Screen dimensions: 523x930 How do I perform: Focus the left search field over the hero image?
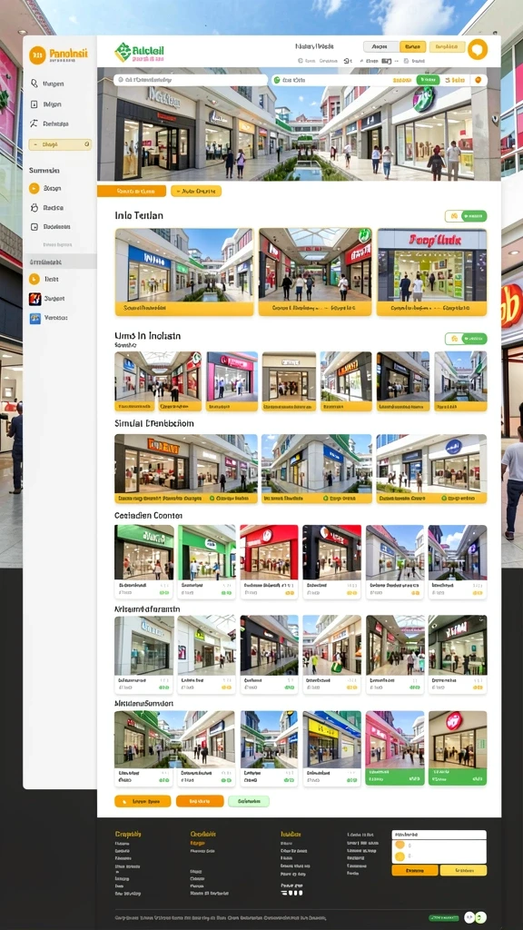click(x=191, y=80)
